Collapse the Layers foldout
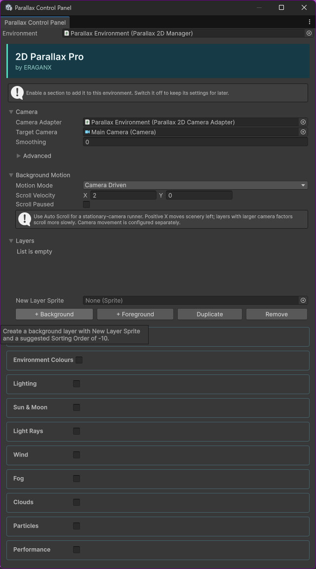 click(11, 241)
